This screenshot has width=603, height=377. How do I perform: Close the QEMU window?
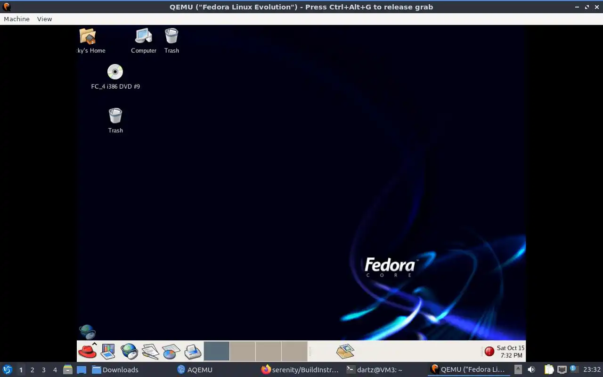point(596,7)
